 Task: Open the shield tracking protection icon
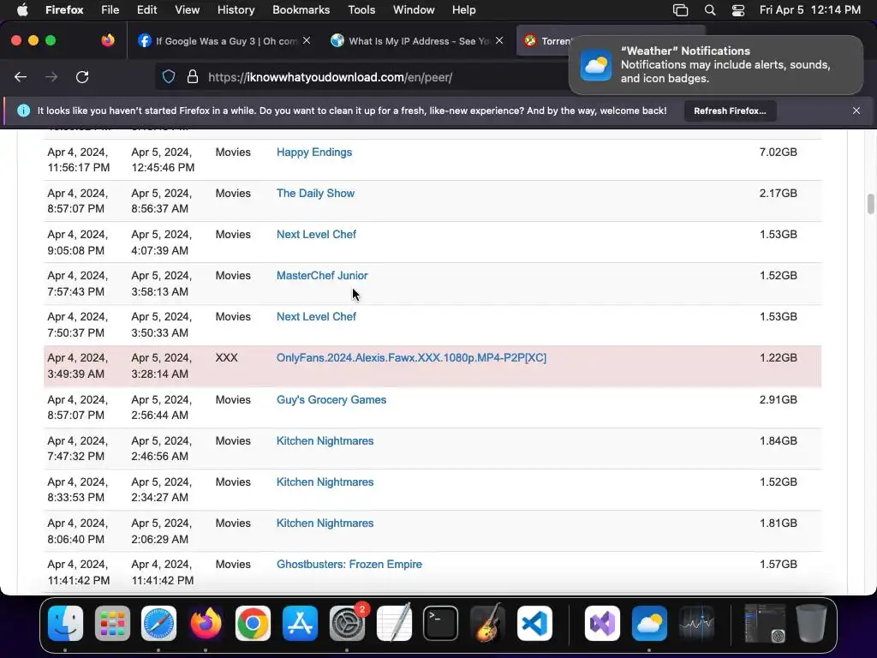tap(169, 76)
